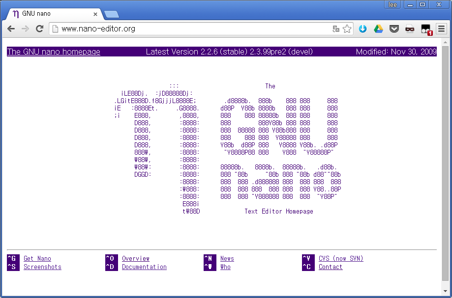452x298 pixels.
Task: Reload the nano-editor page
Action: (x=39, y=29)
